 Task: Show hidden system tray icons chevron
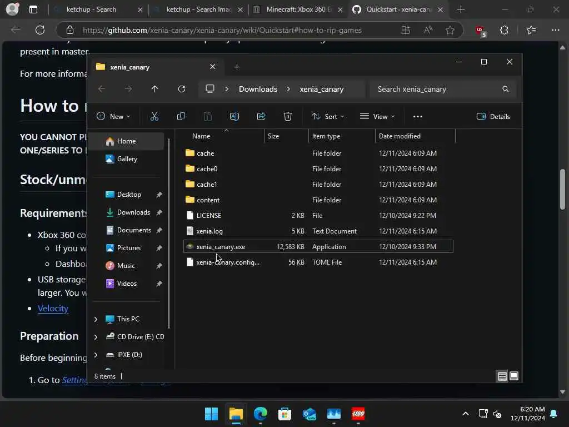465,414
